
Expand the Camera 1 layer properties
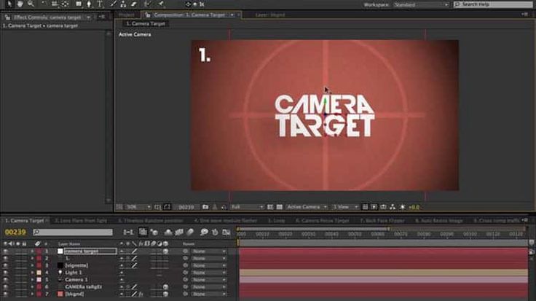click(32, 280)
